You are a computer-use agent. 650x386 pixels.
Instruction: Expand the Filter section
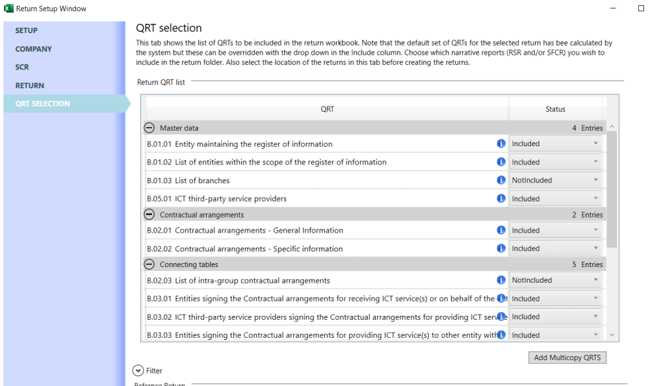pos(138,370)
